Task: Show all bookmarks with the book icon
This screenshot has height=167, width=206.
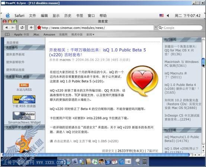Action: click(x=7, y=35)
